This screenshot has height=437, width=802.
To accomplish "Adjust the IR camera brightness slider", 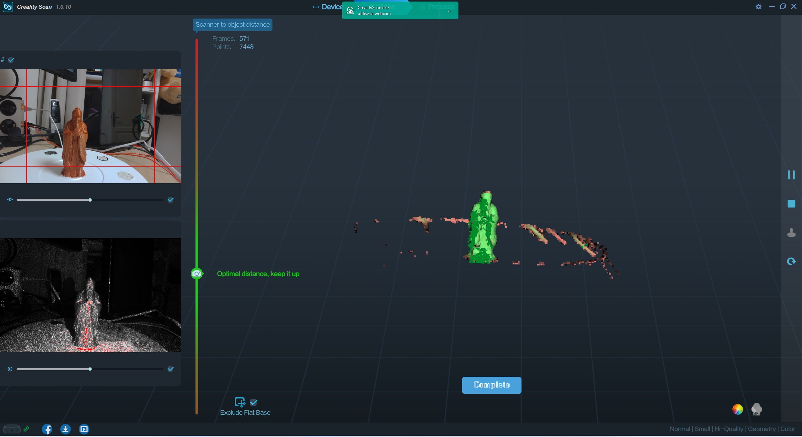I will pos(90,369).
